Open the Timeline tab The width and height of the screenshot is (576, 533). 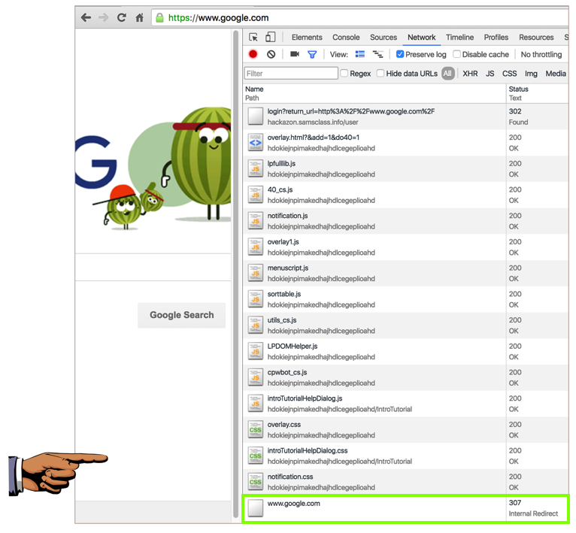(x=459, y=38)
